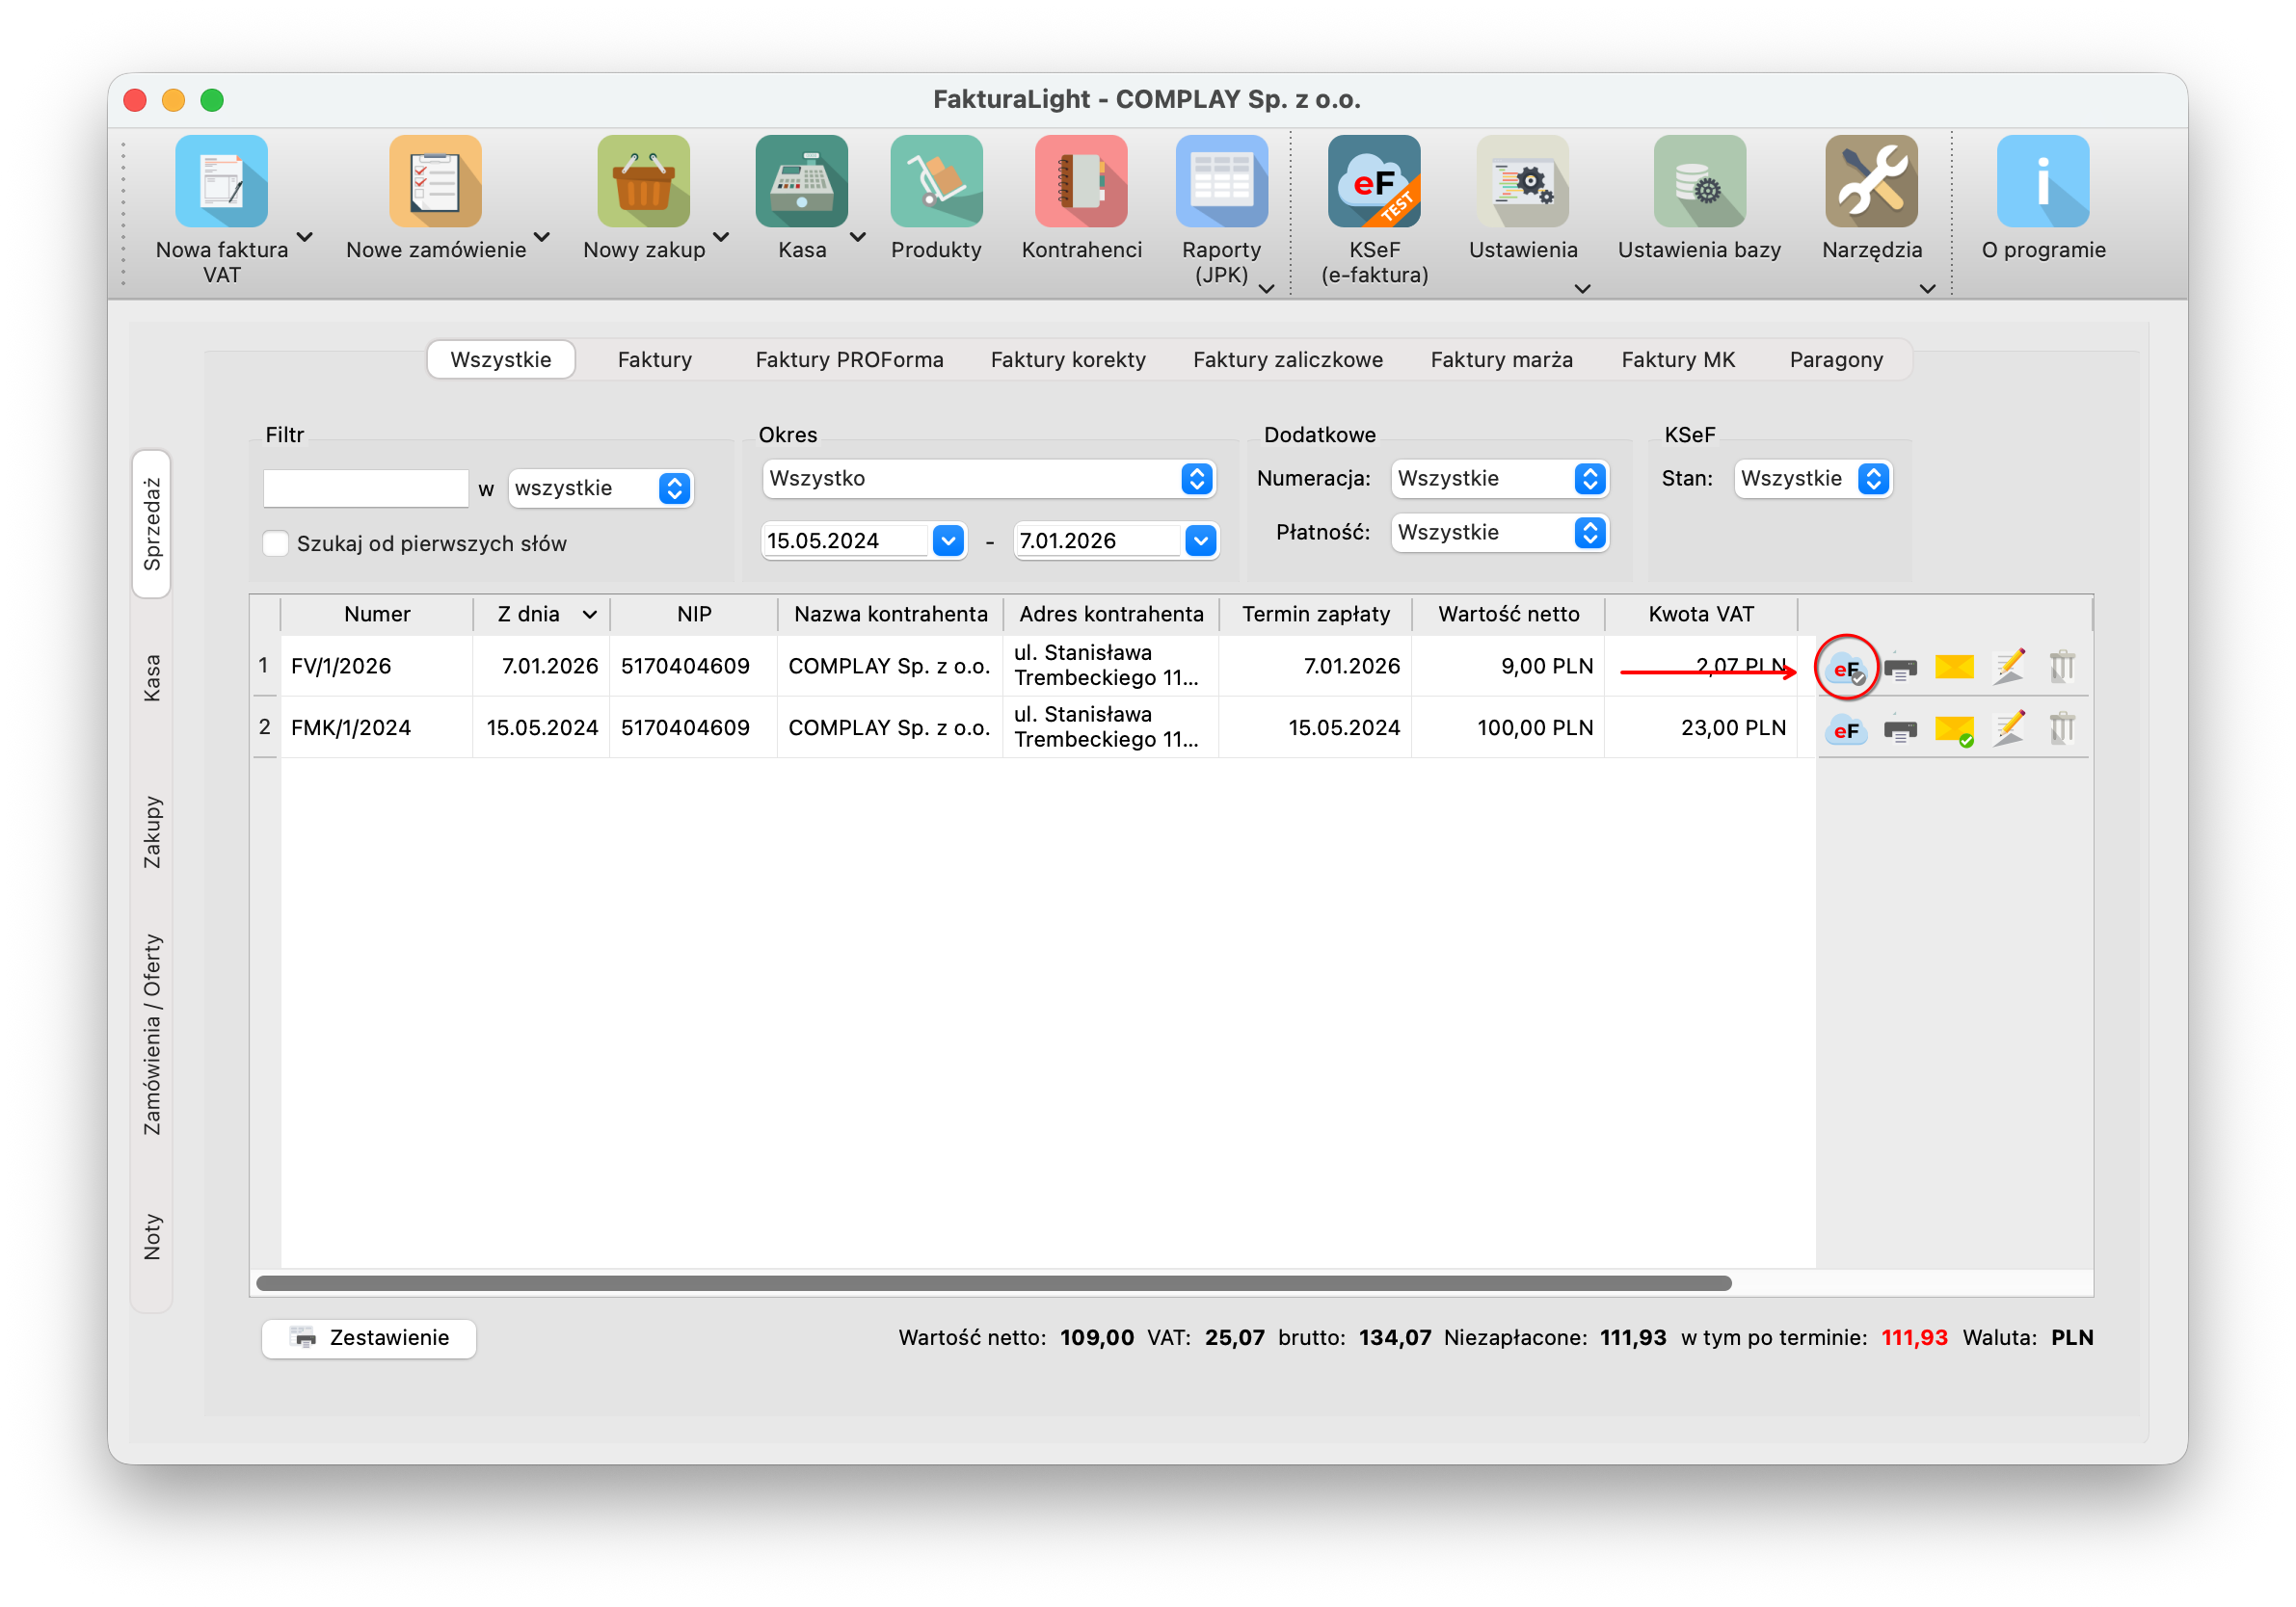2296x1607 pixels.
Task: Click the Ustawienia bazy database icon
Action: [x=1698, y=182]
